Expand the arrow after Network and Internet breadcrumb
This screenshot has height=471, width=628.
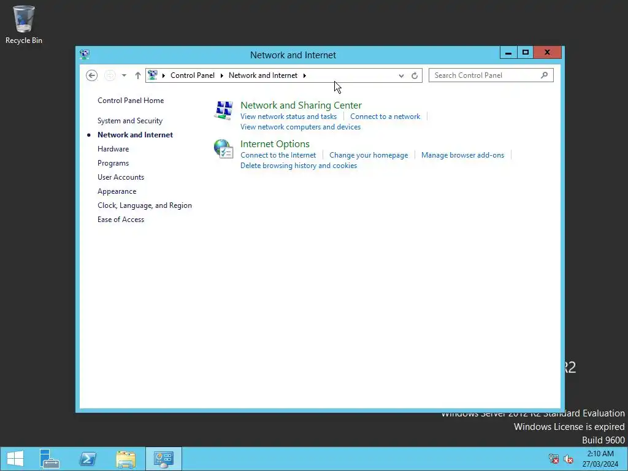304,75
